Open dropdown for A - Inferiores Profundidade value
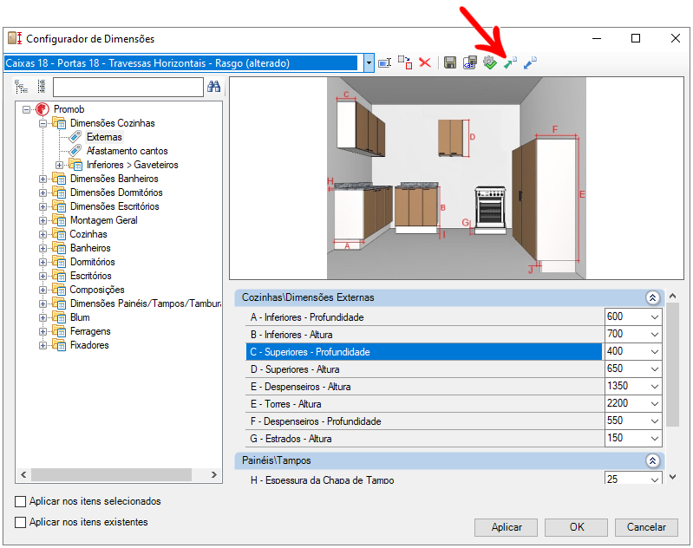Viewport: 693px width, 548px height. click(x=655, y=316)
